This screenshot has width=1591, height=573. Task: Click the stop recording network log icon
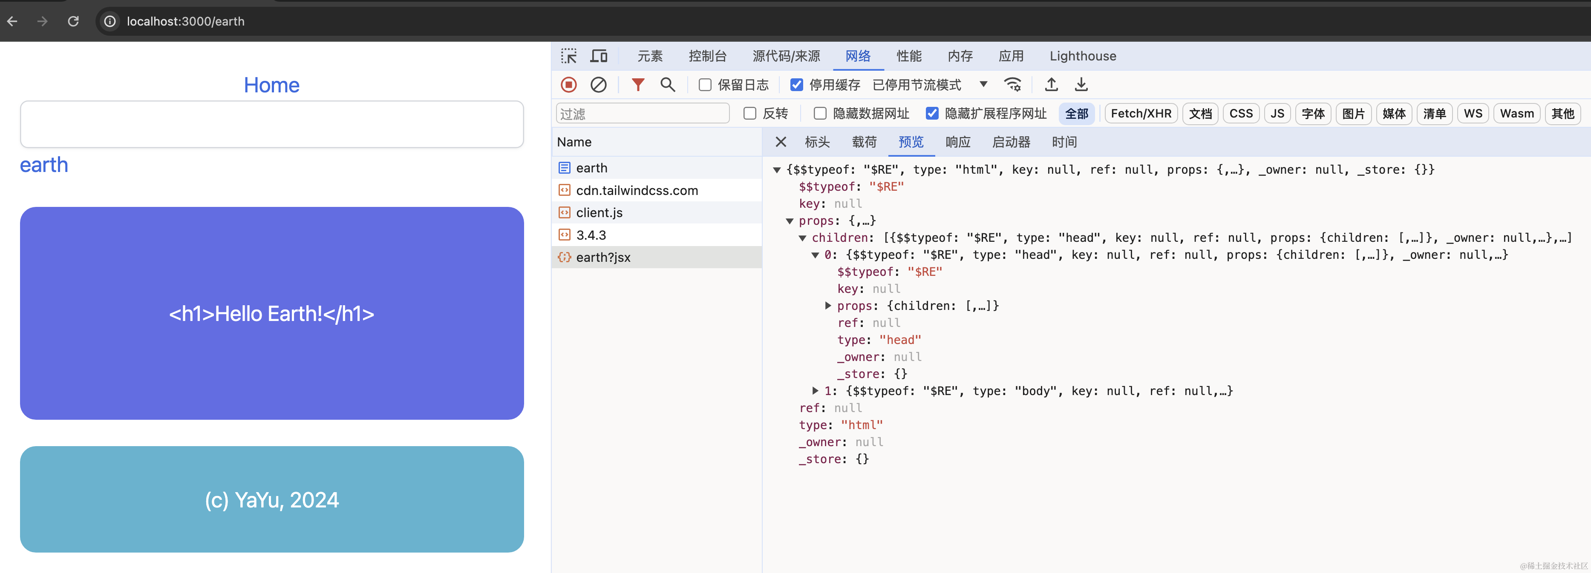click(x=568, y=84)
